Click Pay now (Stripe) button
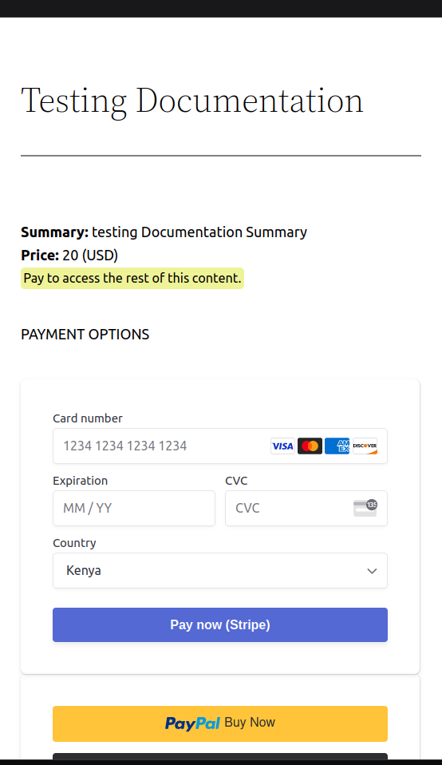Image resolution: width=442 pixels, height=765 pixels. tap(220, 625)
